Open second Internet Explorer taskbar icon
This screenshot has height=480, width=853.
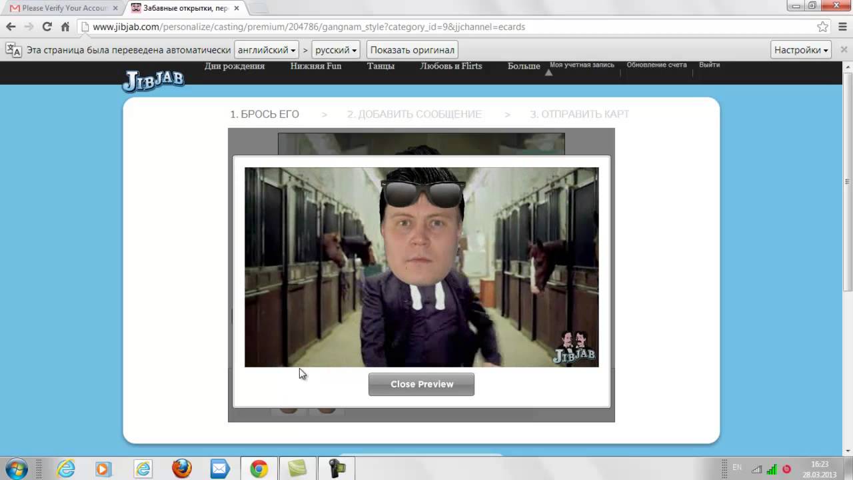coord(143,469)
